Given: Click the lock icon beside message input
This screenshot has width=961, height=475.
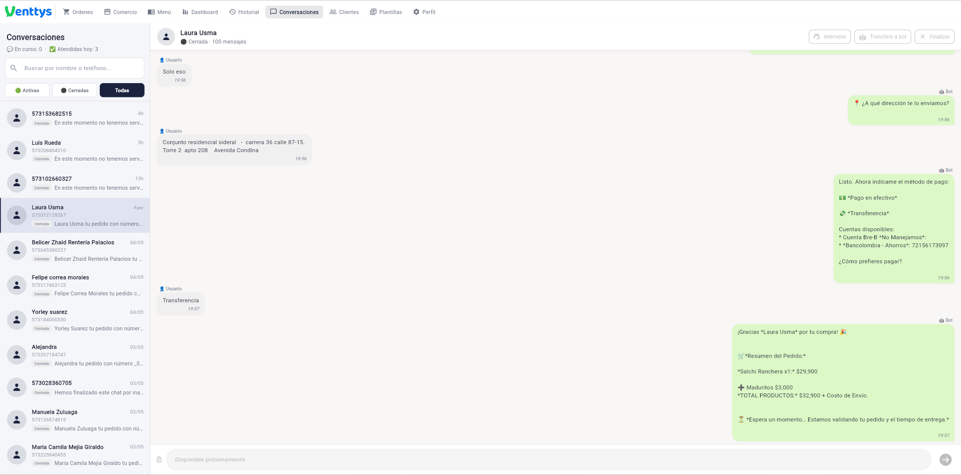Looking at the screenshot, I should pos(159,459).
